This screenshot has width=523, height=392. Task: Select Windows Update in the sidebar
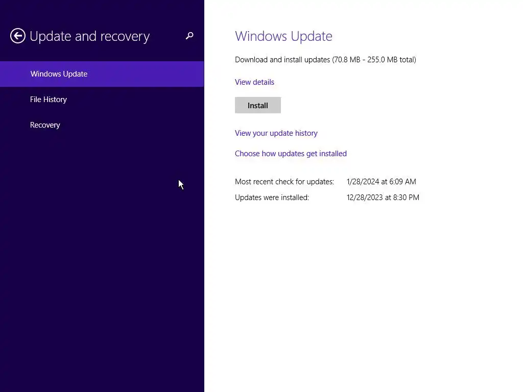pos(102,74)
